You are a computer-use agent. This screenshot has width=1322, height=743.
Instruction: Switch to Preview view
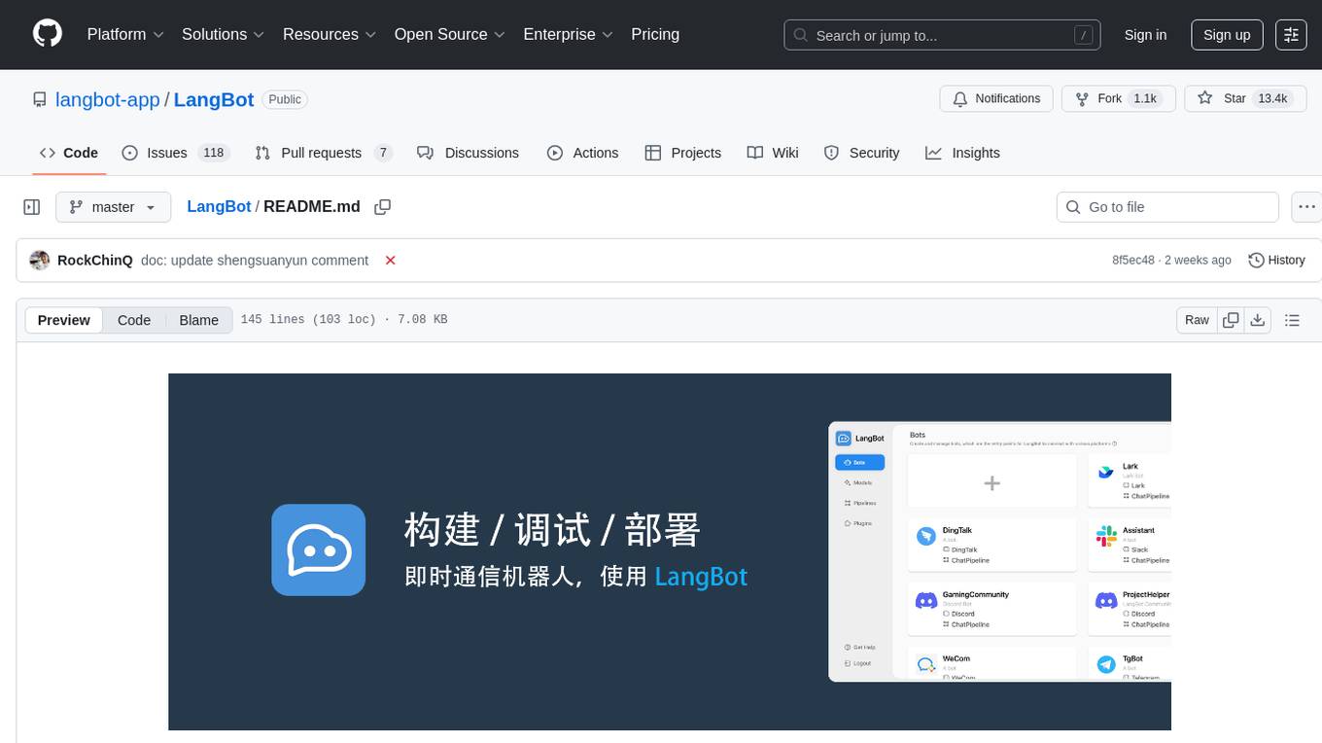click(64, 320)
